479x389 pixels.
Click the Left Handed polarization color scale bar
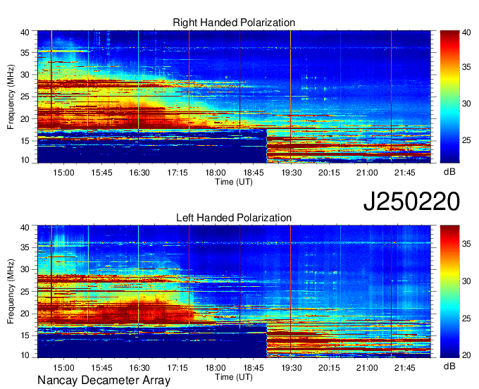coord(449,291)
